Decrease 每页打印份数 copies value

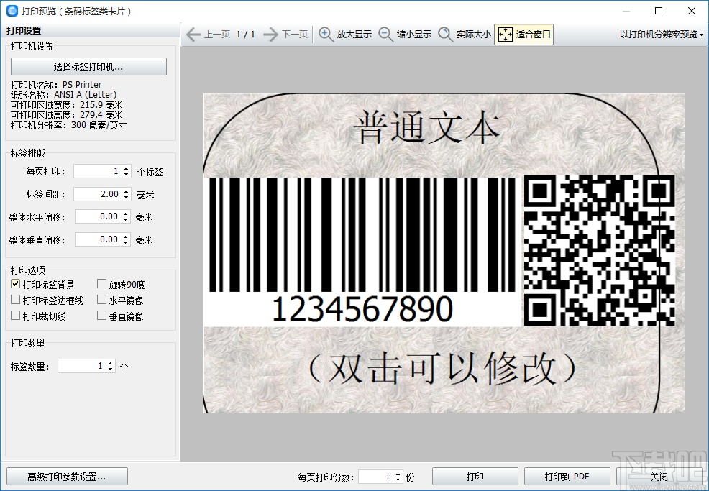click(398, 479)
